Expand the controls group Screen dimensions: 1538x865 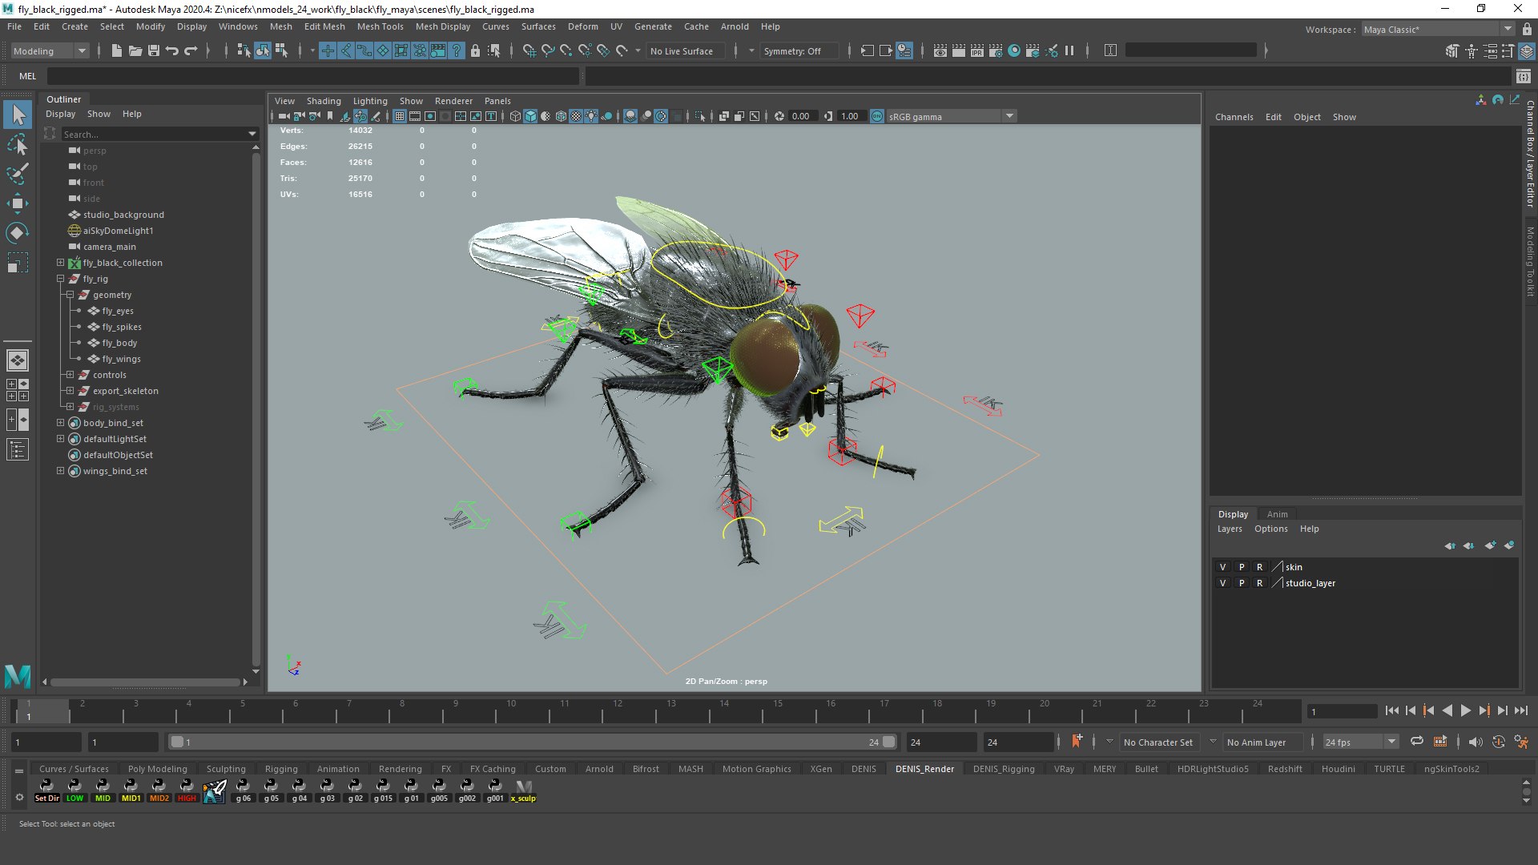pyautogui.click(x=70, y=375)
